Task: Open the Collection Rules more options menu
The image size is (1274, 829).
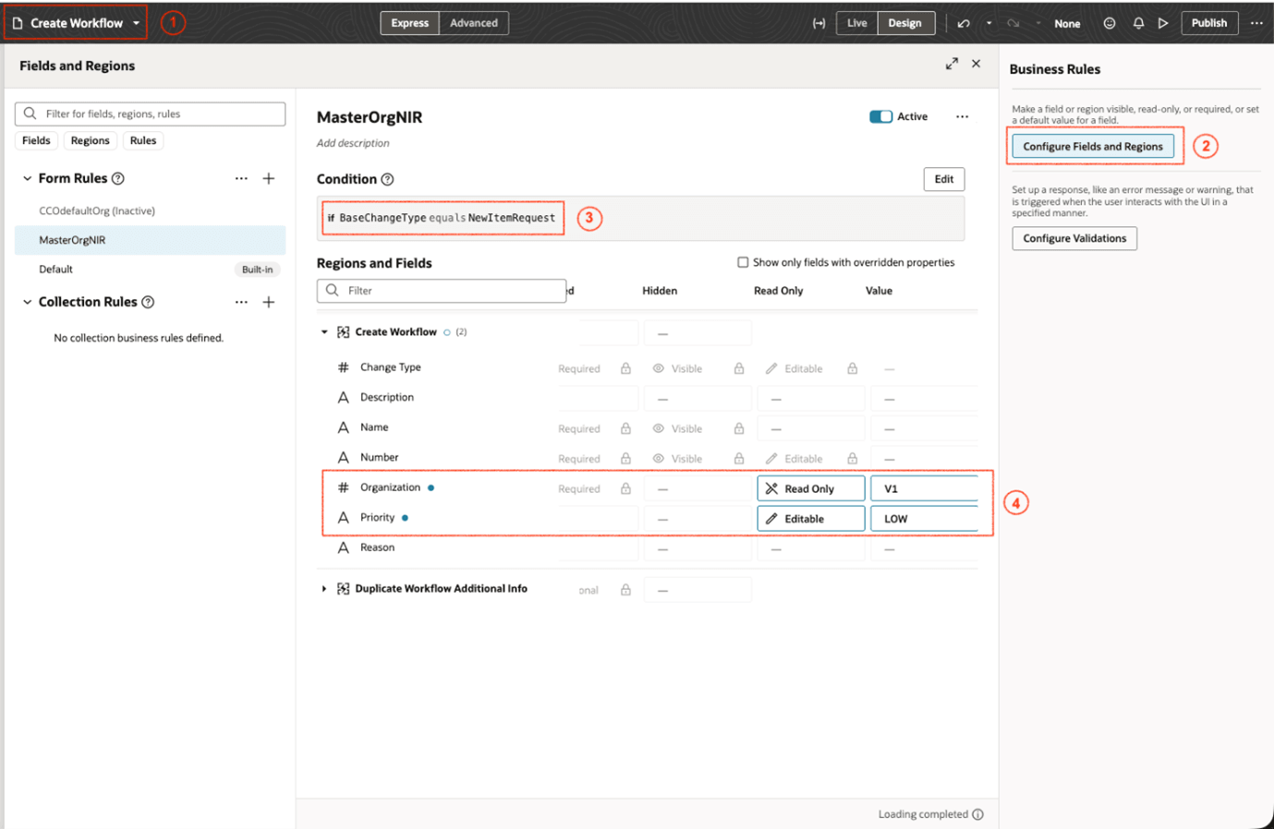Action: tap(241, 302)
